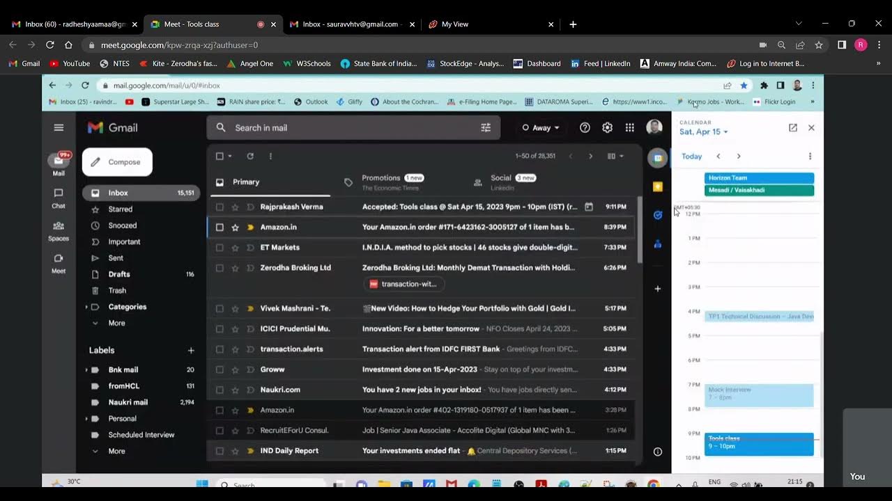Go to newer page of emails
This screenshot has height=501, width=892.
click(x=570, y=156)
